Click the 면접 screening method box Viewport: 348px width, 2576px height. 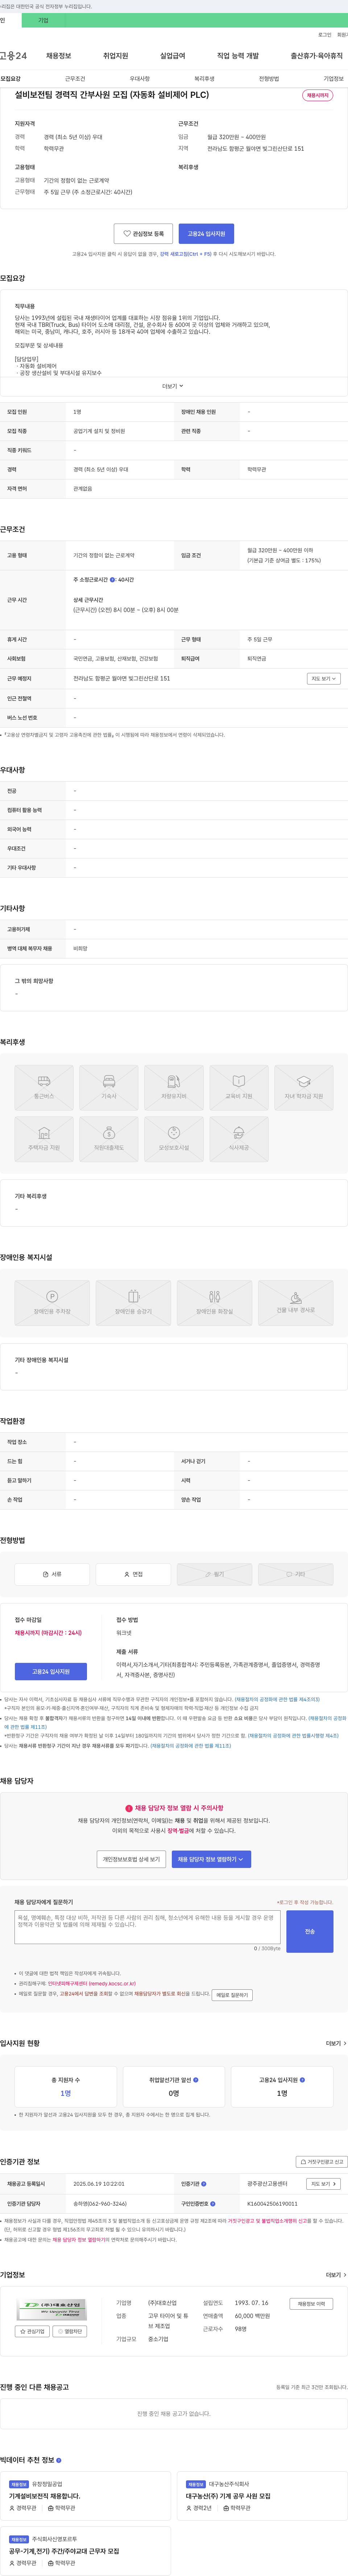133,1574
